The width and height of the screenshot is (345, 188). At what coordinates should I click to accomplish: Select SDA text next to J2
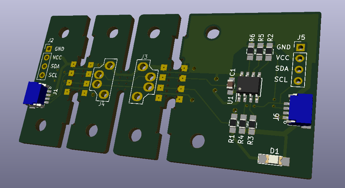point(55,66)
